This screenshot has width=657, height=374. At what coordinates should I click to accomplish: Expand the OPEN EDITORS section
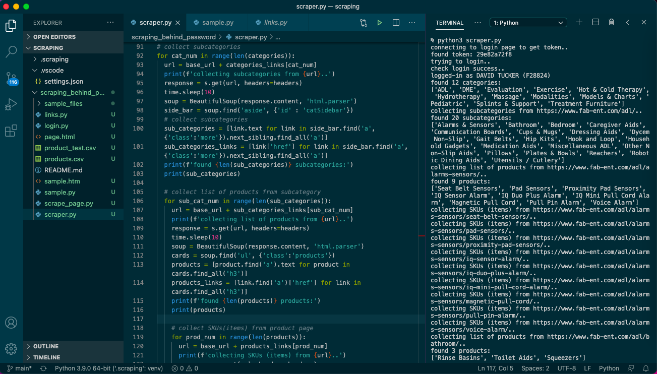pyautogui.click(x=73, y=37)
